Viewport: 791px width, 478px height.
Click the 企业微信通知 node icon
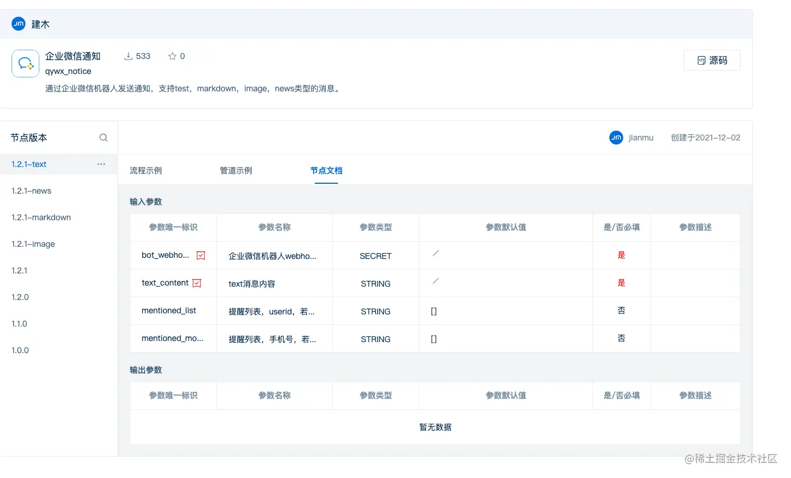(x=25, y=64)
